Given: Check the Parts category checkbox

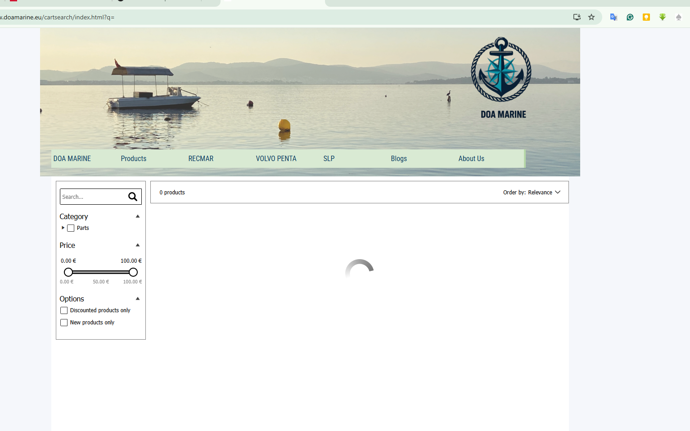Looking at the screenshot, I should (x=71, y=228).
